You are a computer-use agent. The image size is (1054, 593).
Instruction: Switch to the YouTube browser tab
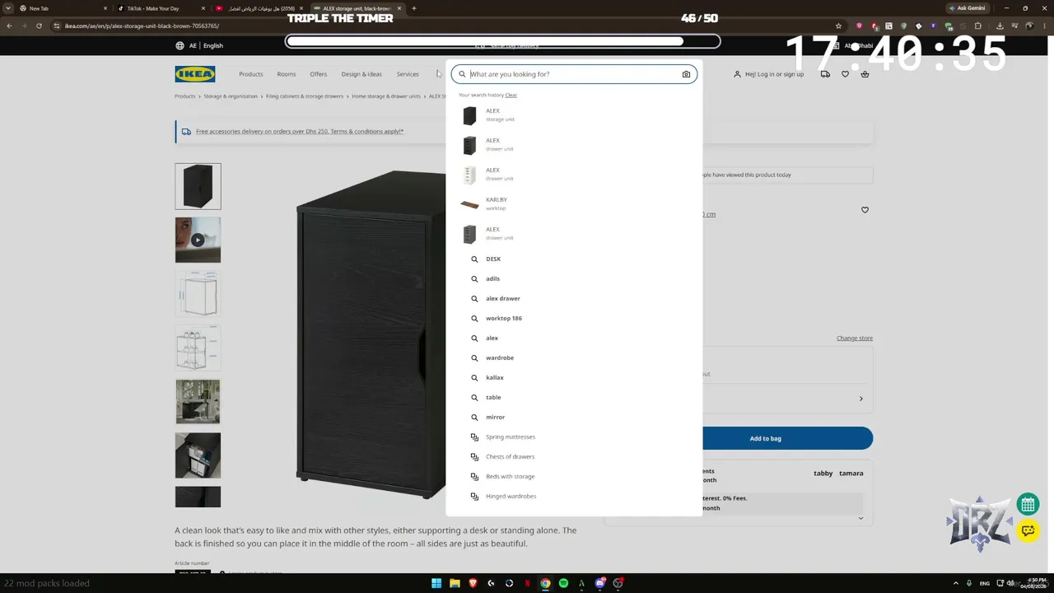(259, 8)
